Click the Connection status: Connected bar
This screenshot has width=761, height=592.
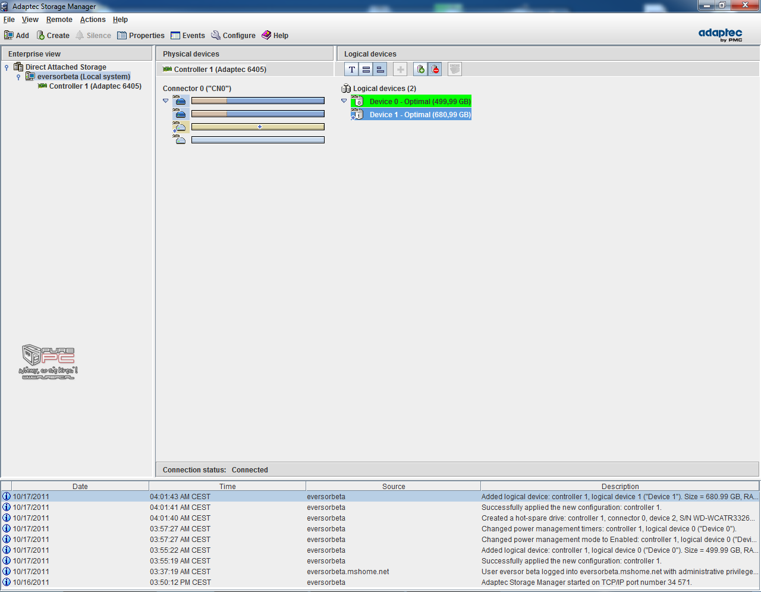(x=458, y=470)
